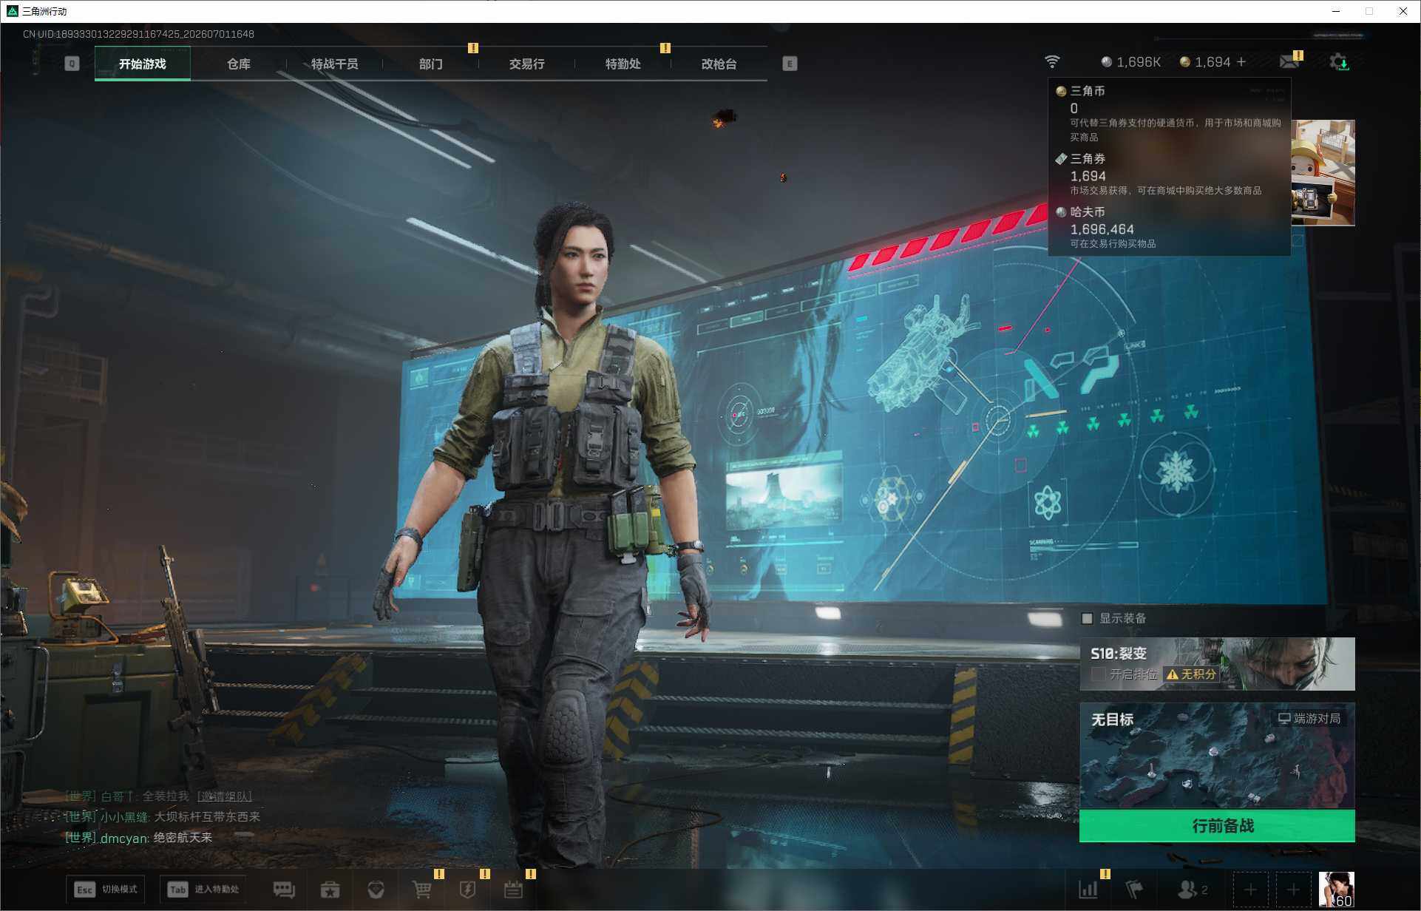1421x911 pixels.
Task: Open the lightning shield icon
Action: coord(467,890)
